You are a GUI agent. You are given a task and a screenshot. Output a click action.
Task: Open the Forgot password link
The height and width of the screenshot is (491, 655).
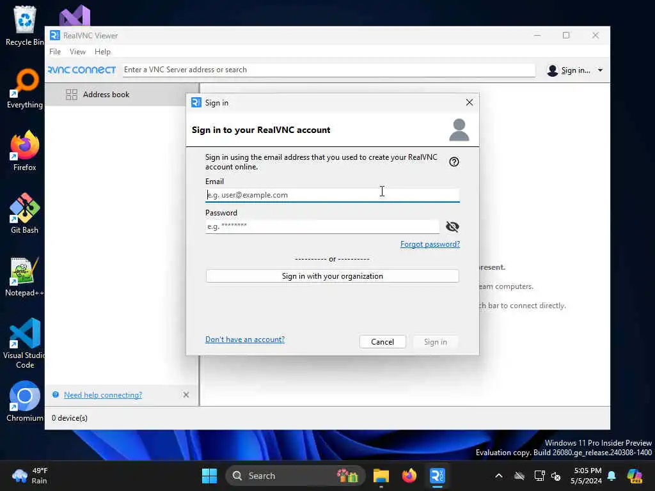[x=430, y=244]
